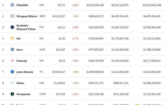Click the yellow Dai logo icon
Image resolution: width=166 pixels, height=105 pixels.
pyautogui.click(x=12, y=38)
